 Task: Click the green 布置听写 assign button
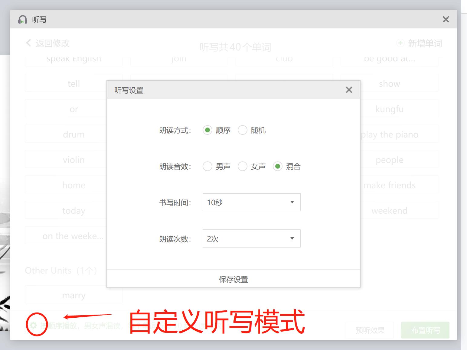(425, 330)
